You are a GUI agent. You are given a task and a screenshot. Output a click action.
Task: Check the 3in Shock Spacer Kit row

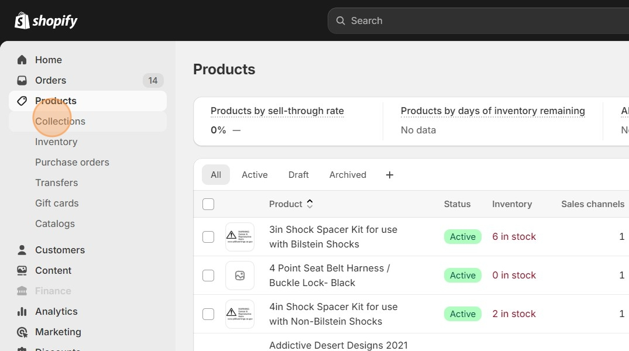point(208,237)
